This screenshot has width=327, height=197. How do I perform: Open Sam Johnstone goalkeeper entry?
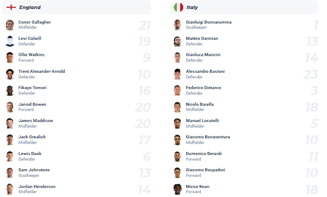tap(34, 170)
